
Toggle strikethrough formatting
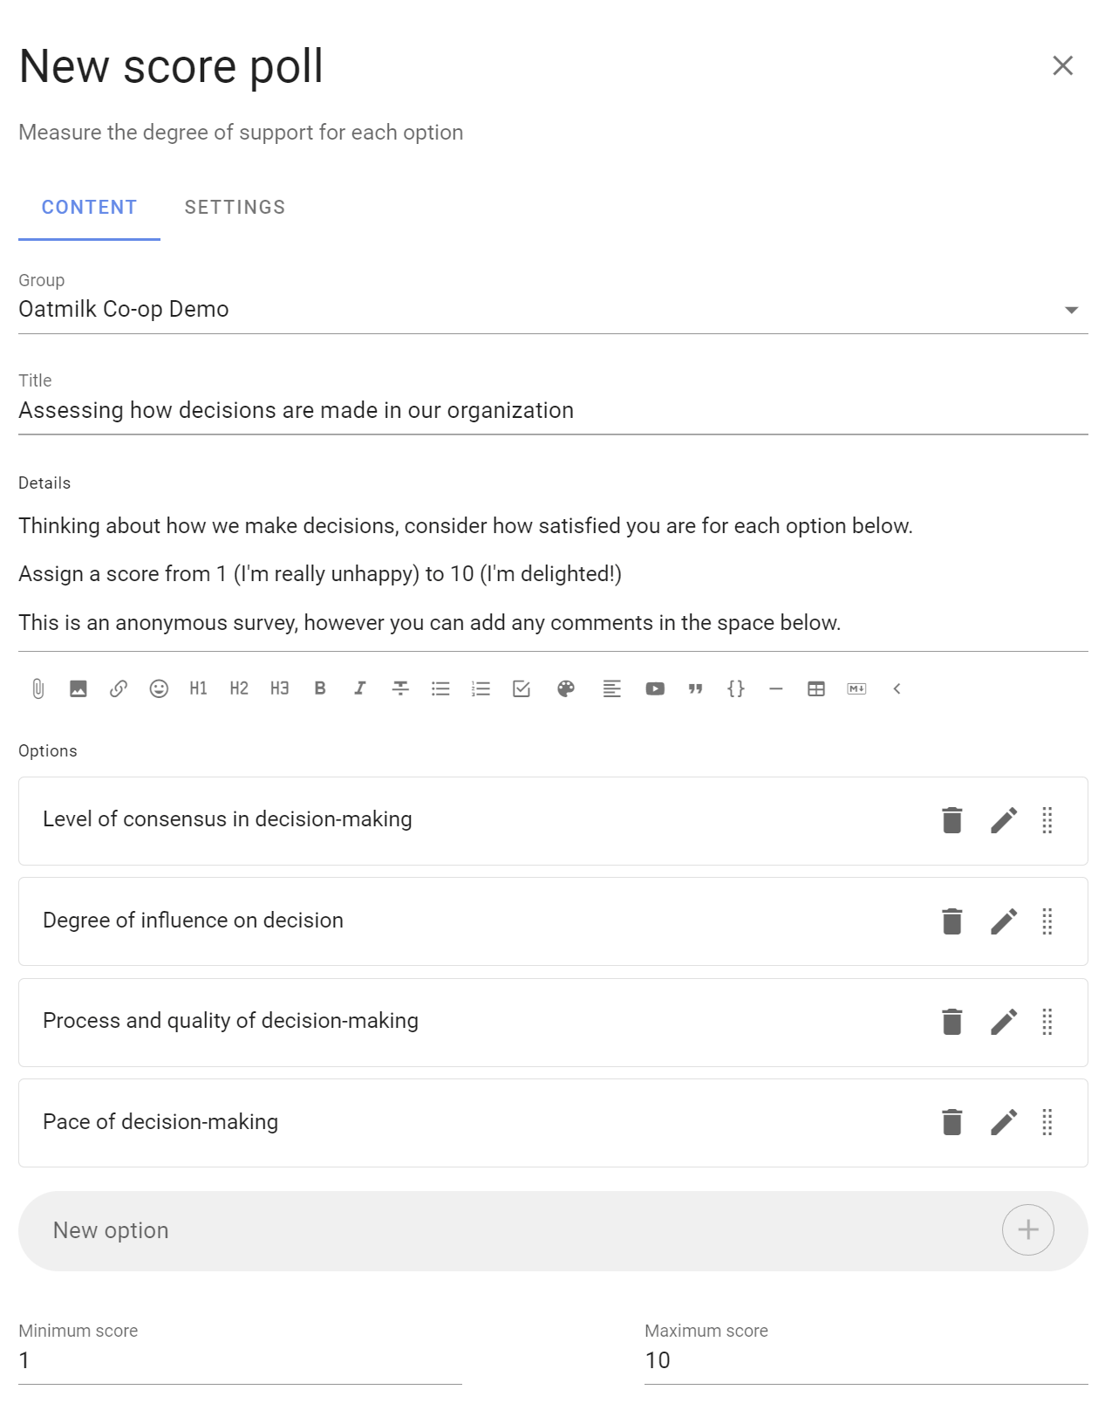tap(400, 688)
